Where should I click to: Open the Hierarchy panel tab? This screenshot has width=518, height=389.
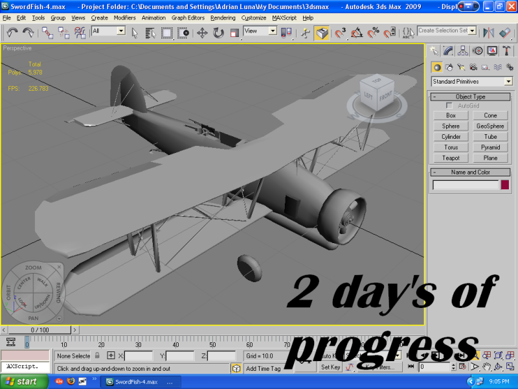pyautogui.click(x=464, y=51)
